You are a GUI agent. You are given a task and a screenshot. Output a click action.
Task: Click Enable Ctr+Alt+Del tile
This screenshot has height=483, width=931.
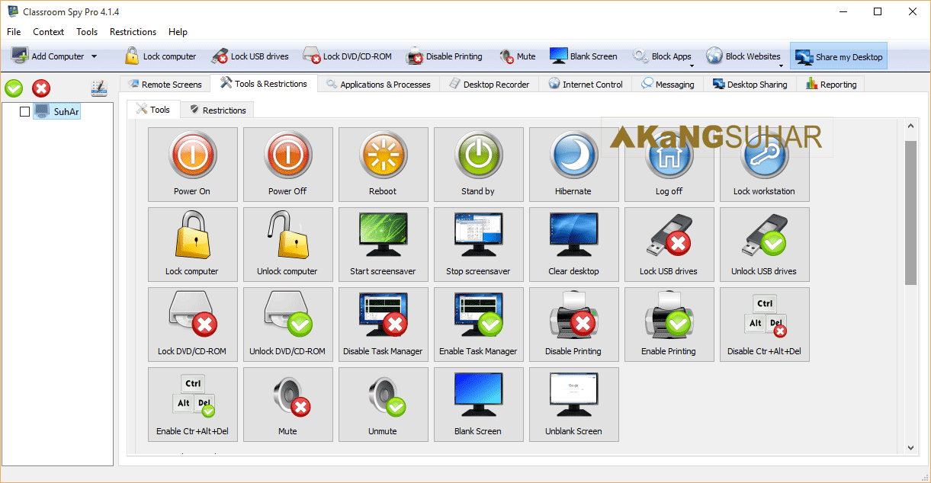tap(192, 404)
